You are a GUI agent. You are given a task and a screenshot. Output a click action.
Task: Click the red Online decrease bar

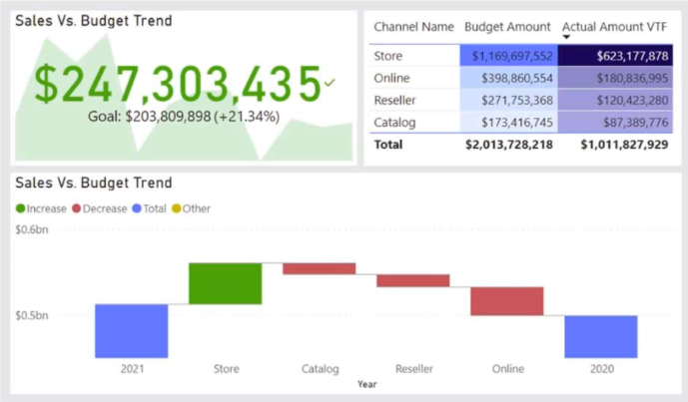507,300
